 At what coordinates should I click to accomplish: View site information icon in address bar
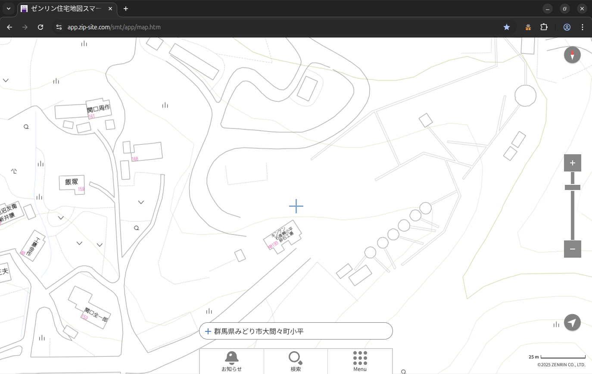(59, 27)
